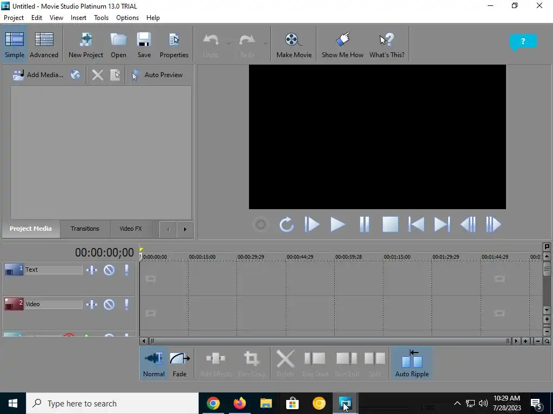Select the Zoom magnifier tool

pos(547,341)
